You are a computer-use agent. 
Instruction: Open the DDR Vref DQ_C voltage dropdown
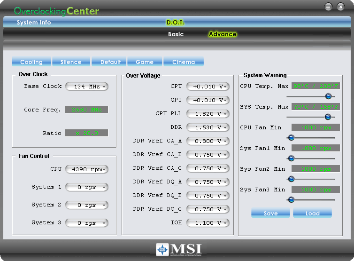pos(208,209)
